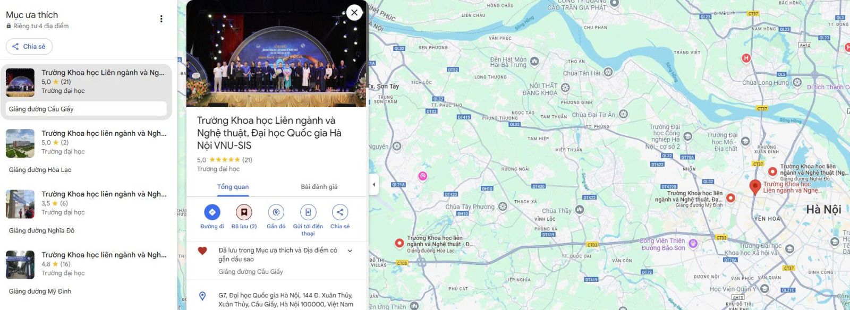Click the Chia sẻ list button
This screenshot has width=850, height=310.
click(x=29, y=47)
